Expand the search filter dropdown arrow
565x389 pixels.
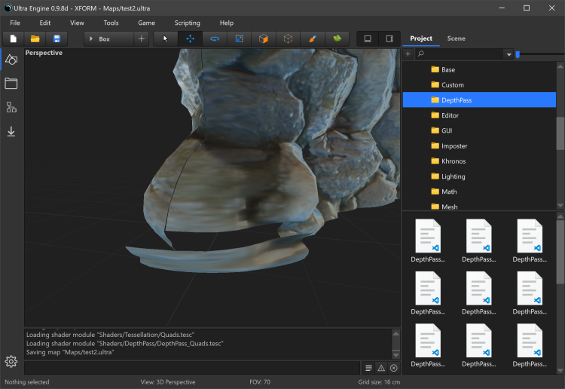pos(509,54)
